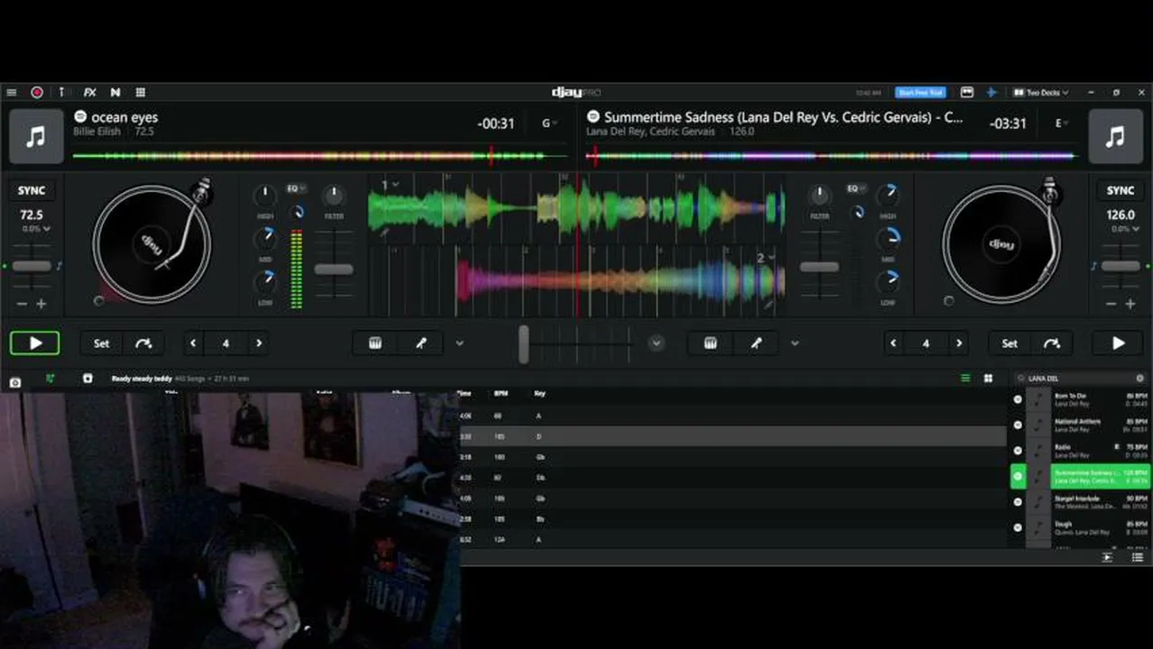Switch library to list view

[x=965, y=379]
